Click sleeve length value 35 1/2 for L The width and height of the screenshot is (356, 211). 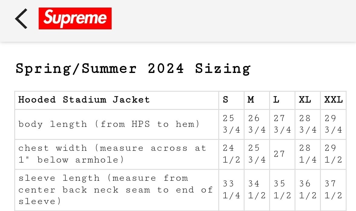point(282,190)
